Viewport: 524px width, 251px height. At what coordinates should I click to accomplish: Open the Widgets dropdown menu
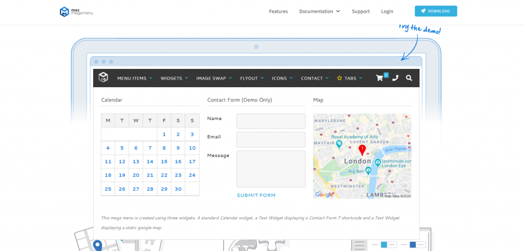coord(174,78)
